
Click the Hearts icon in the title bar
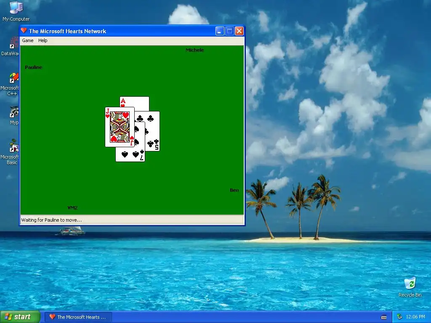coord(24,31)
